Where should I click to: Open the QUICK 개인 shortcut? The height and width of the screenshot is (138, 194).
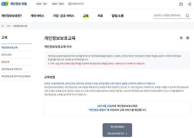(x=41, y=4)
